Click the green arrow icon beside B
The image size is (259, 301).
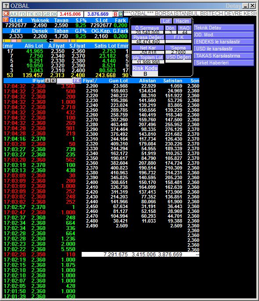tap(121, 14)
